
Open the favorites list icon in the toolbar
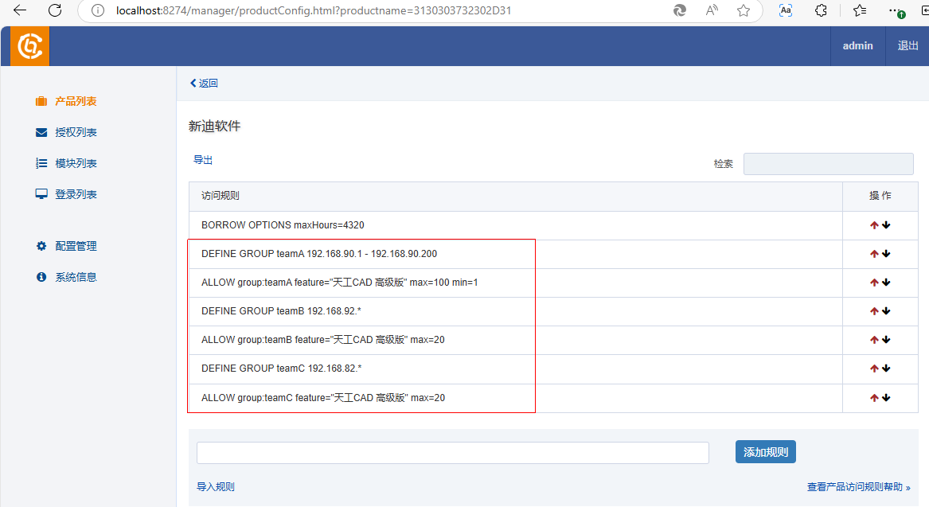[860, 10]
